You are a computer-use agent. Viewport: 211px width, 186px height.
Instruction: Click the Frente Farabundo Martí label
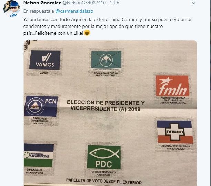point(173,100)
